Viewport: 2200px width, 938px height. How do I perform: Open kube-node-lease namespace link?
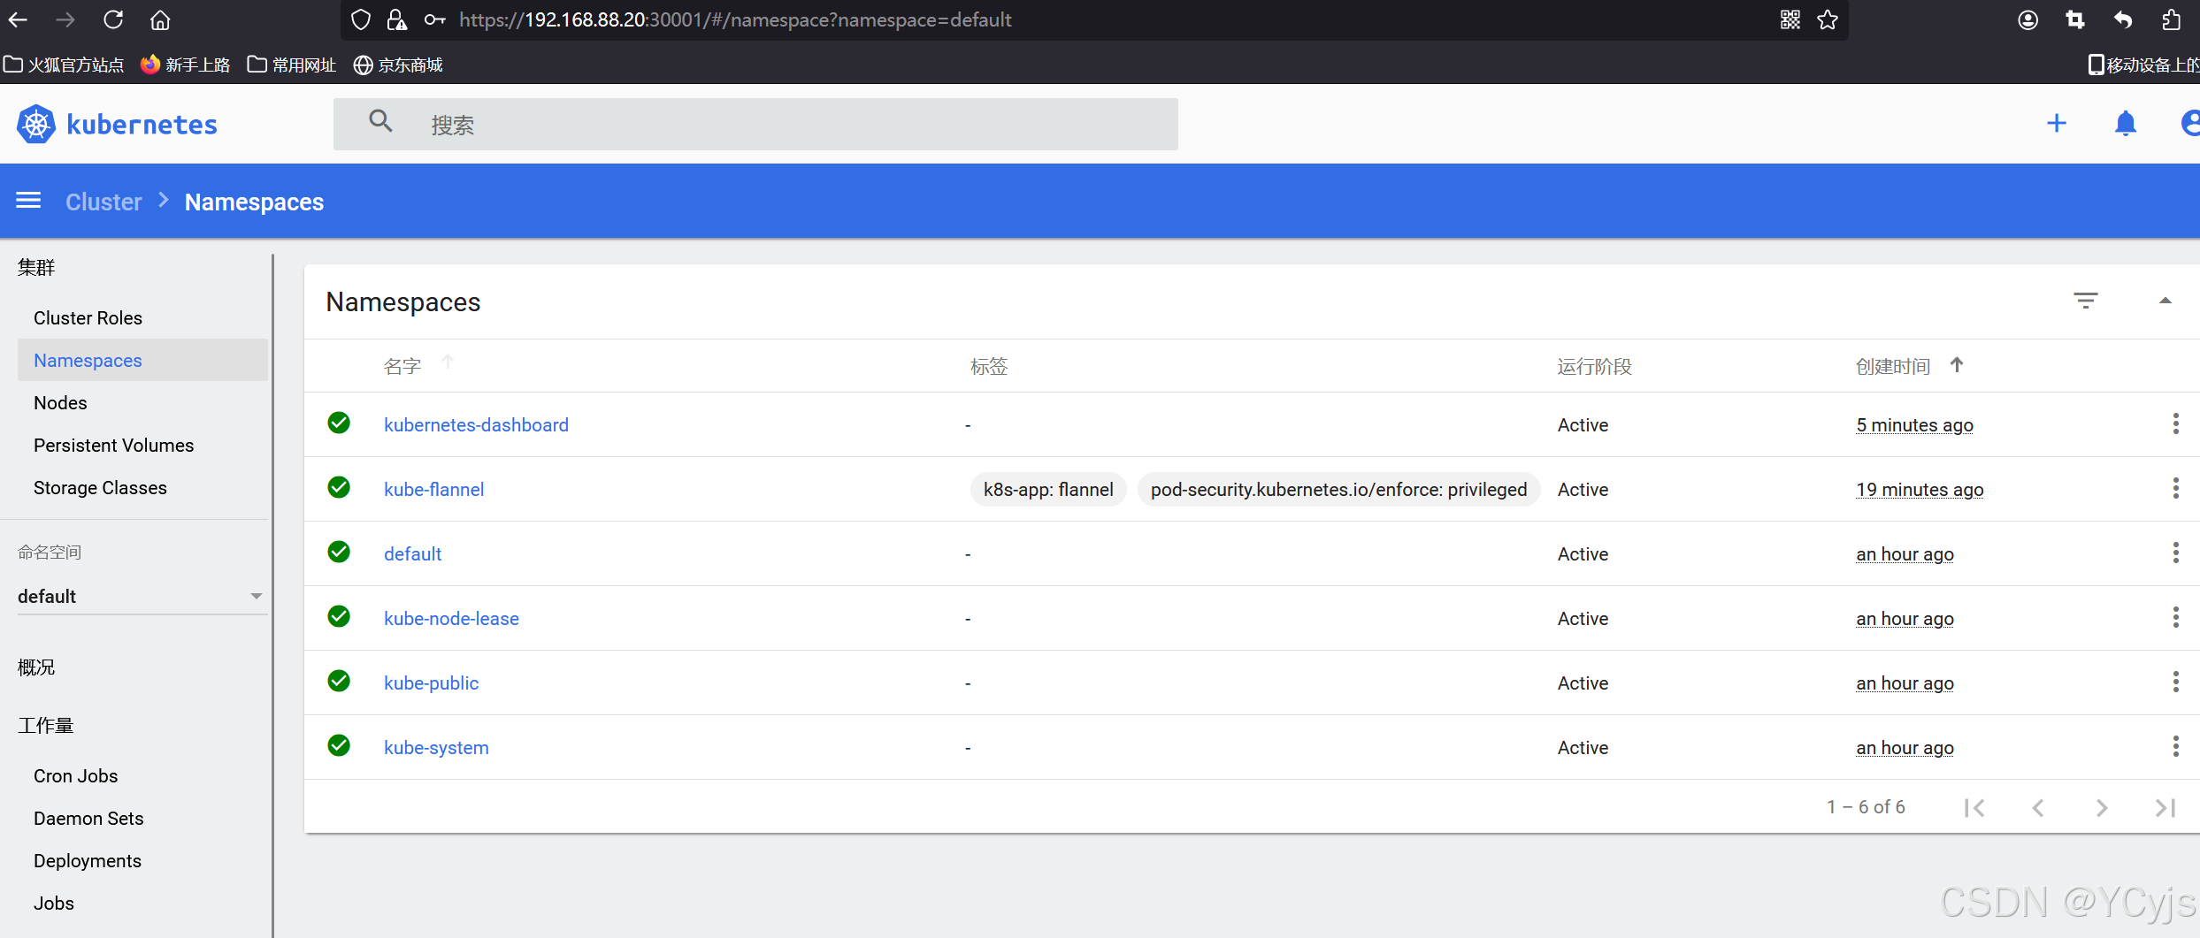(451, 618)
